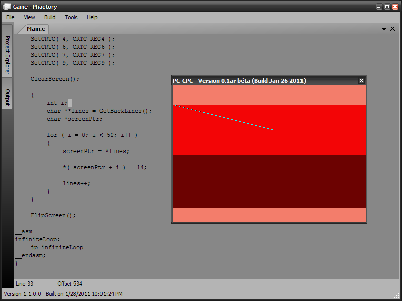Open the Build menu
The image size is (402, 301).
pyautogui.click(x=50, y=17)
